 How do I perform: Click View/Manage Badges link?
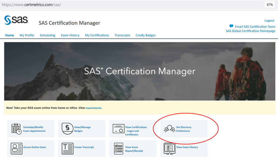[82, 129]
